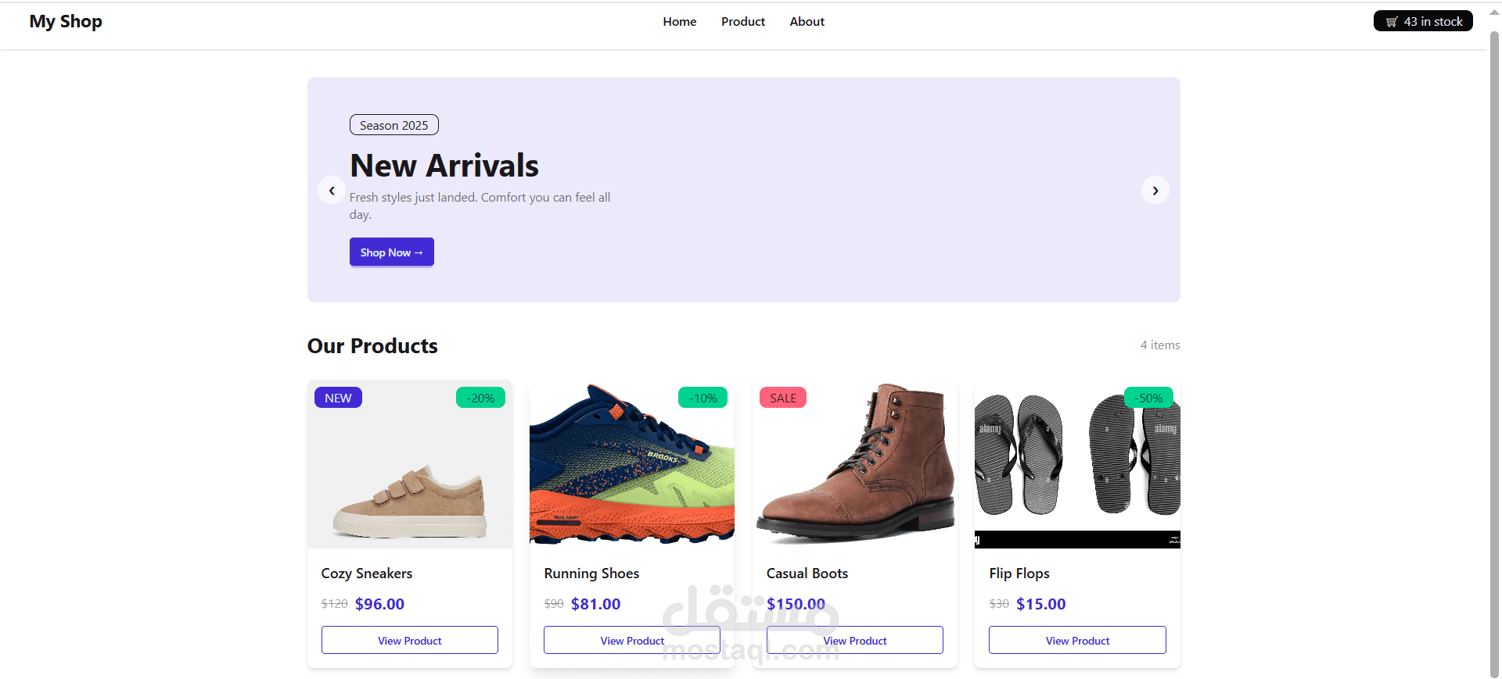View Product for Running Shoes
This screenshot has height=679, width=1502.
coord(632,640)
